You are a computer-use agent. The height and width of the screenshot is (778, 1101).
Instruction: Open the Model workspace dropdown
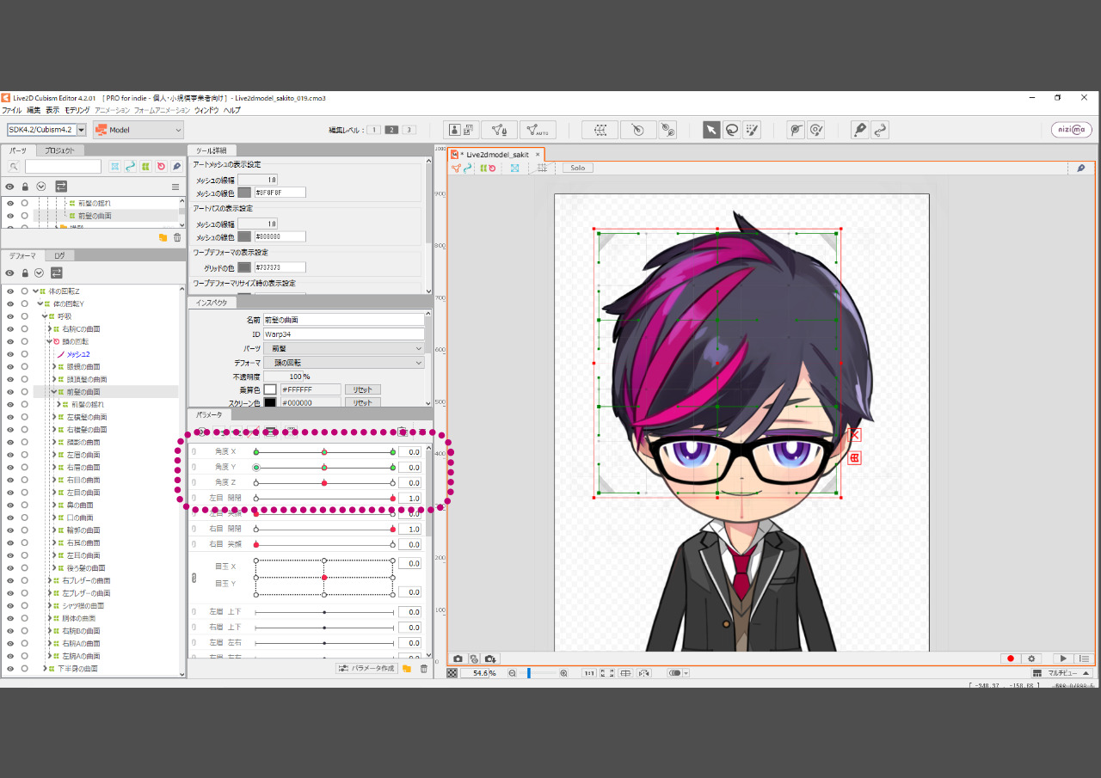click(x=138, y=130)
